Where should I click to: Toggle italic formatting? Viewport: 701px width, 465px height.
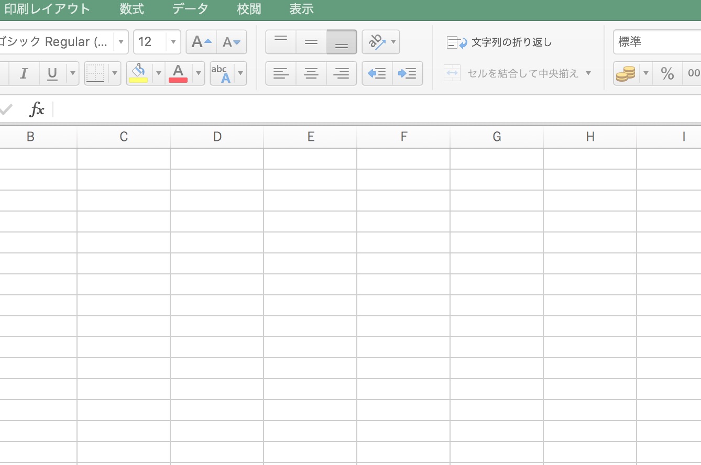click(24, 73)
